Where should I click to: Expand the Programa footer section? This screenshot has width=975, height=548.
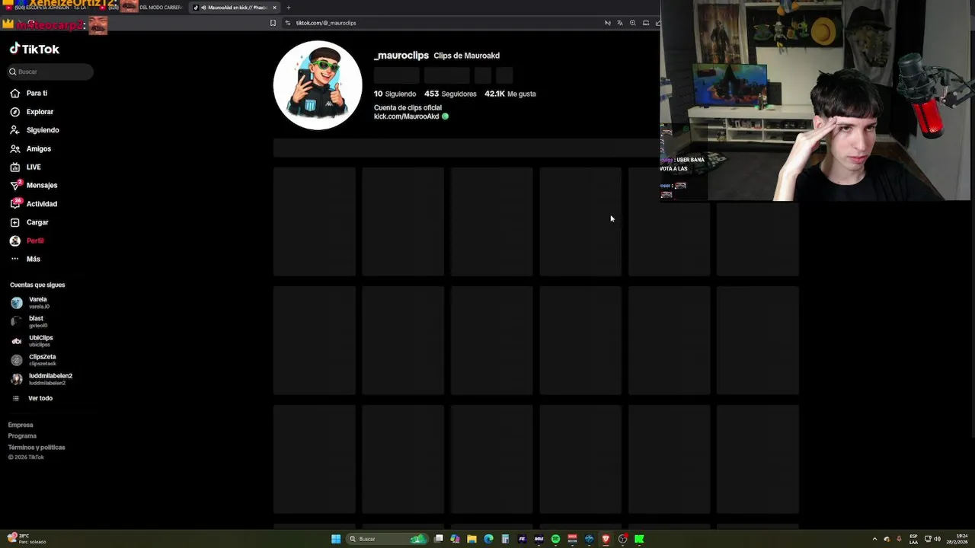point(22,436)
